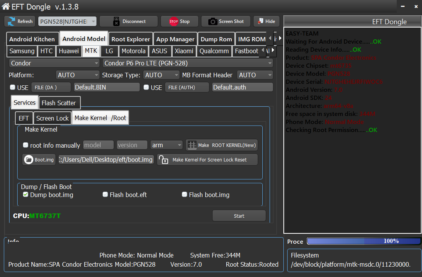Select the Motorola brand tab
Image resolution: width=422 pixels, height=277 pixels.
[x=134, y=51]
